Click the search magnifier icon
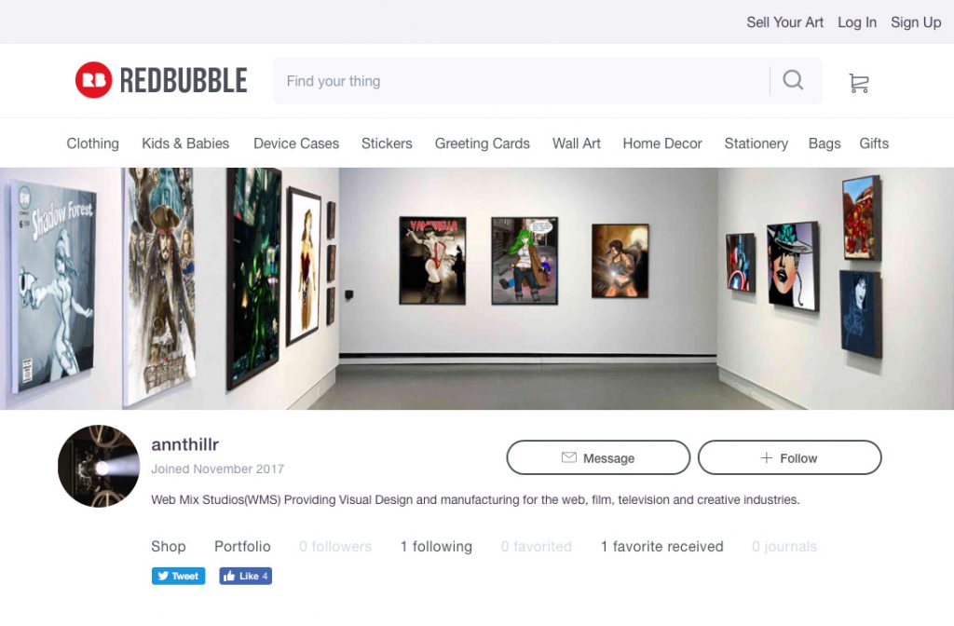This screenshot has height=626, width=954. coord(793,80)
